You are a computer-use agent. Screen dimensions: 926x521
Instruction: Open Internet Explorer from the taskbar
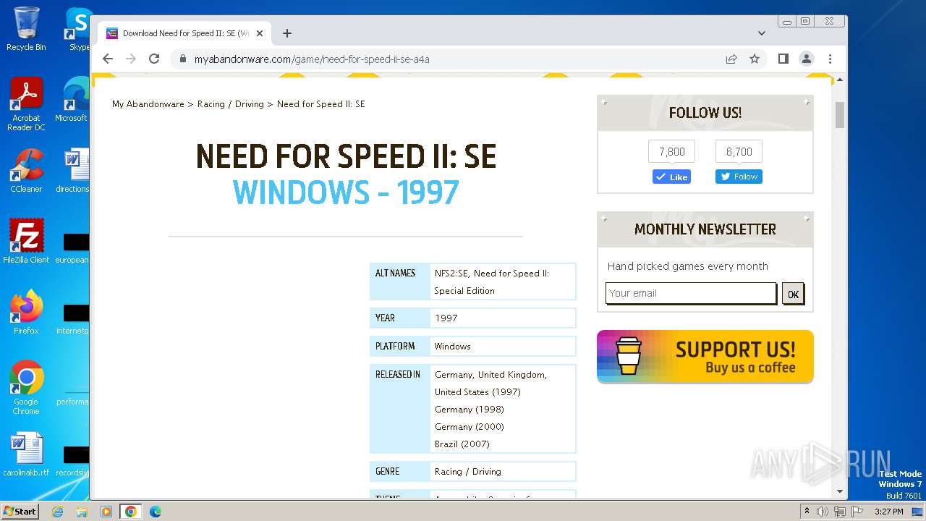click(x=57, y=512)
